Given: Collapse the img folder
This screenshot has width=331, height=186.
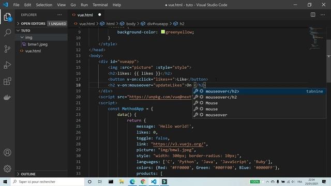Looking at the screenshot, I should 41,37.
